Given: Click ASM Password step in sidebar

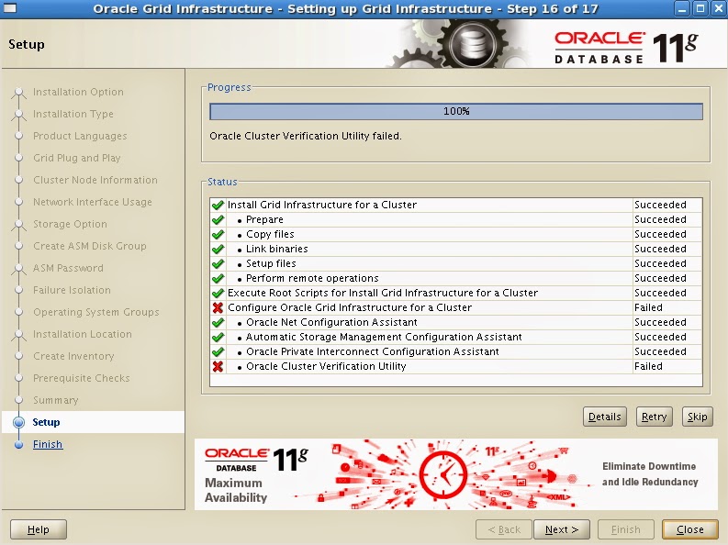Looking at the screenshot, I should (x=68, y=268).
